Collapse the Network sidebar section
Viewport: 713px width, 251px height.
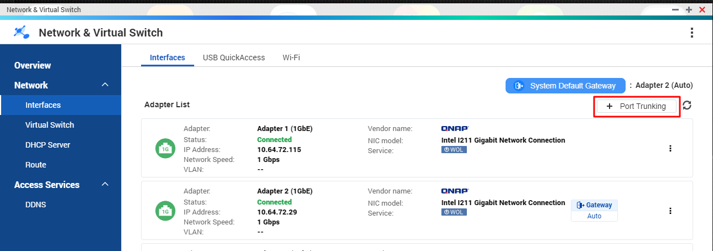coord(105,85)
